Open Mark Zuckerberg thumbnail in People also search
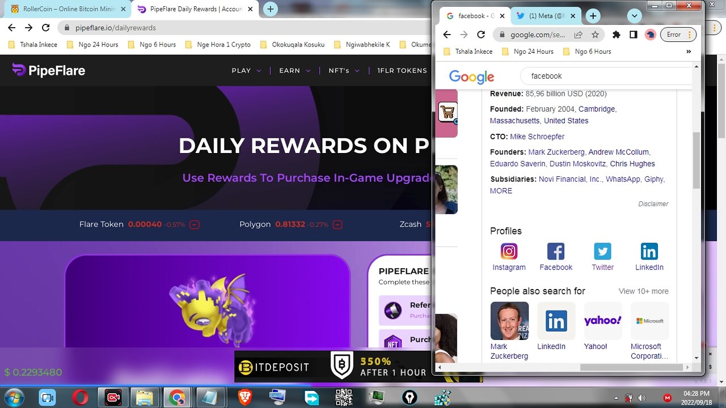 509,321
